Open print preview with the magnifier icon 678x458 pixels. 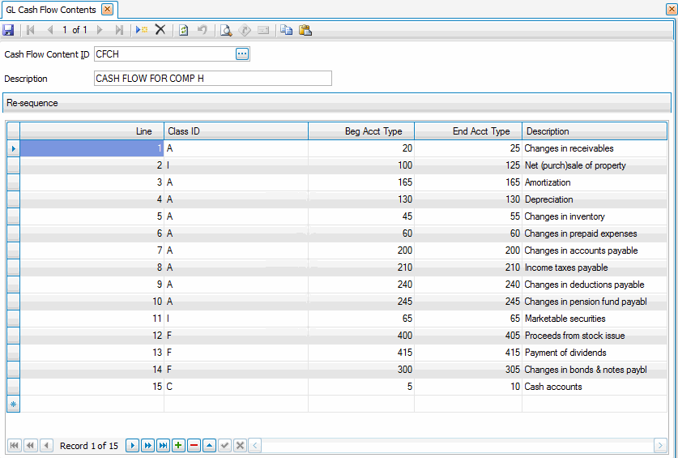pyautogui.click(x=226, y=30)
